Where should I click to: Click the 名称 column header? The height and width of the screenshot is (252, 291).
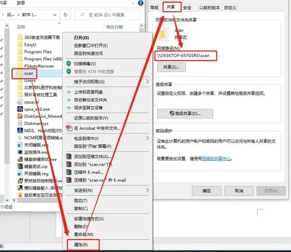[x=21, y=27]
